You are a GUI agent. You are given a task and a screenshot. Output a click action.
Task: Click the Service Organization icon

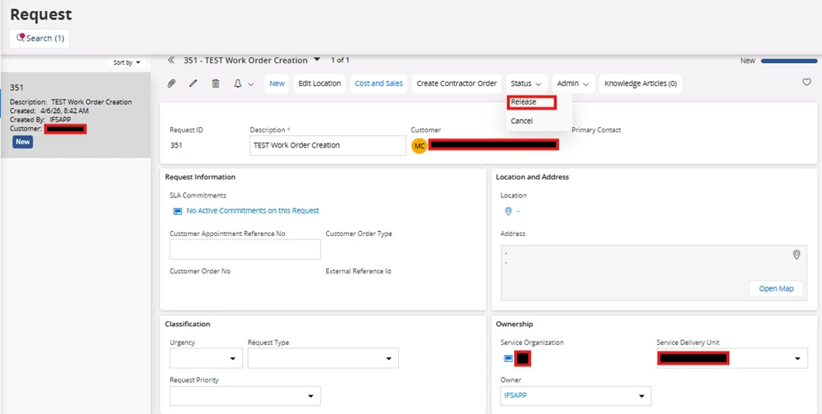(x=508, y=358)
